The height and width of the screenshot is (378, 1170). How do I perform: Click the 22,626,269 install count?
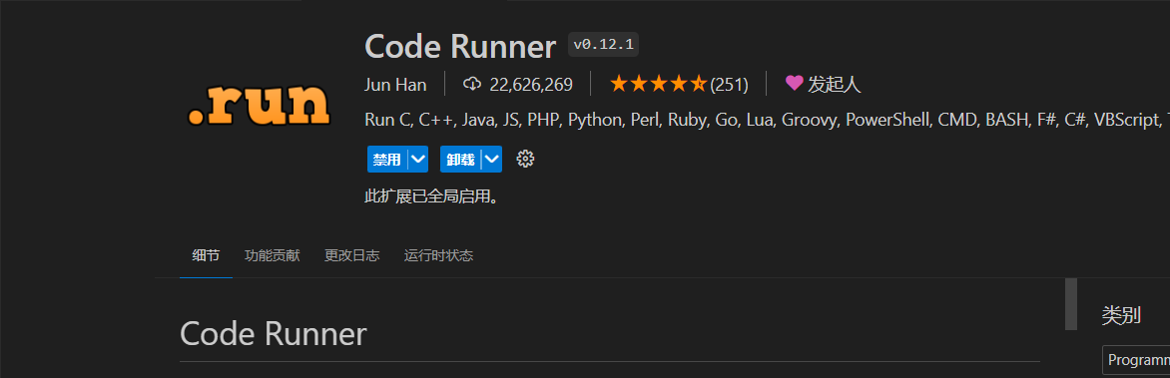(x=531, y=84)
